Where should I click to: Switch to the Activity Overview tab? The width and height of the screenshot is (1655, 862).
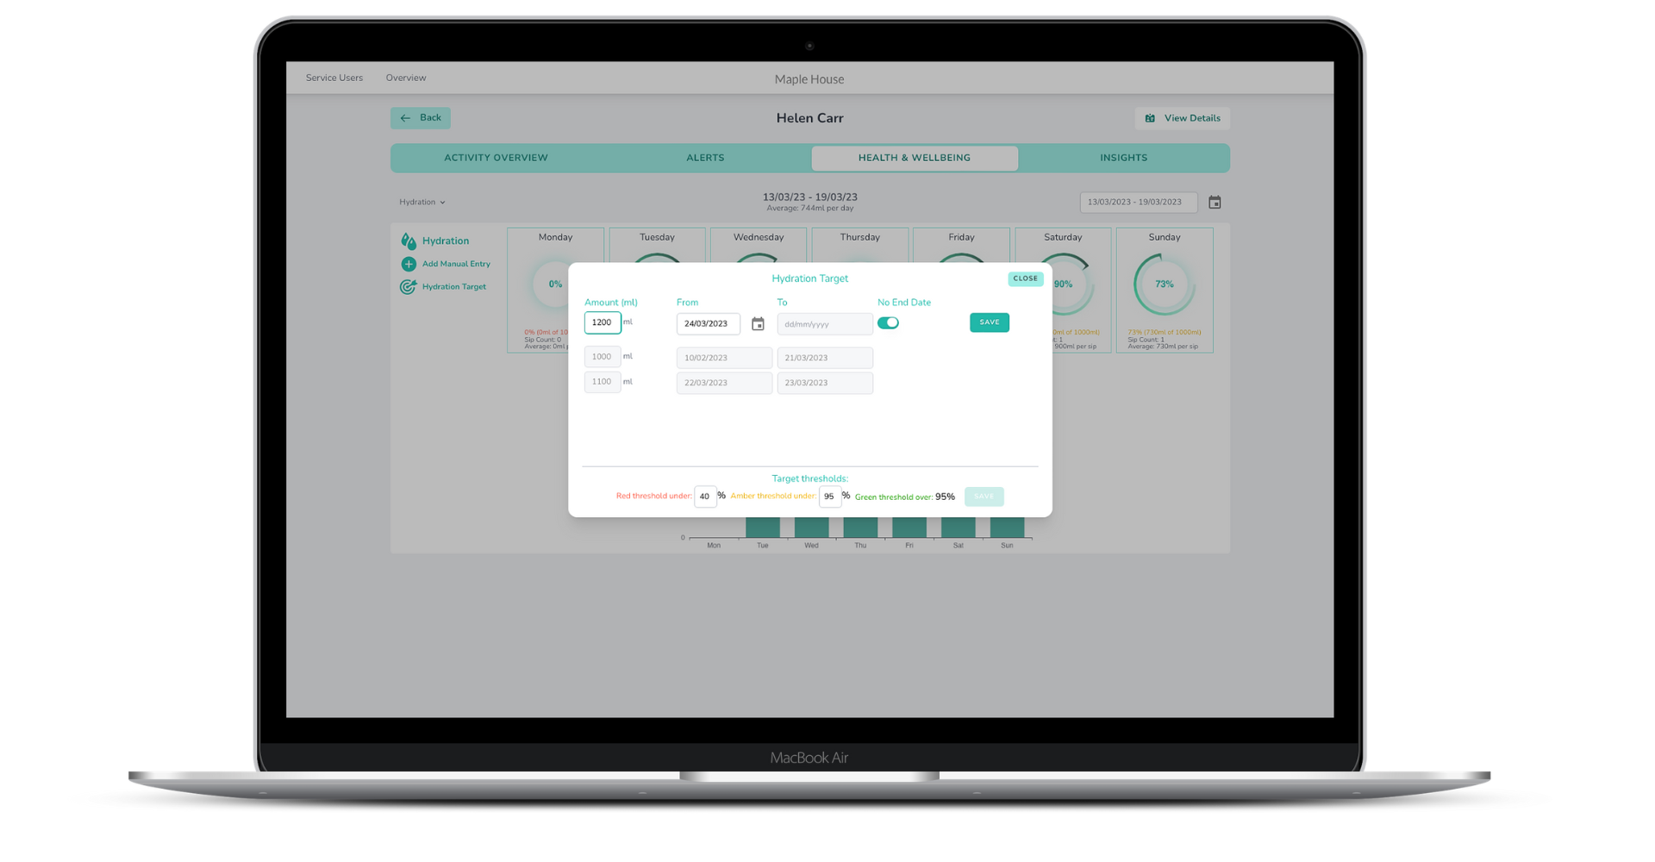point(496,158)
